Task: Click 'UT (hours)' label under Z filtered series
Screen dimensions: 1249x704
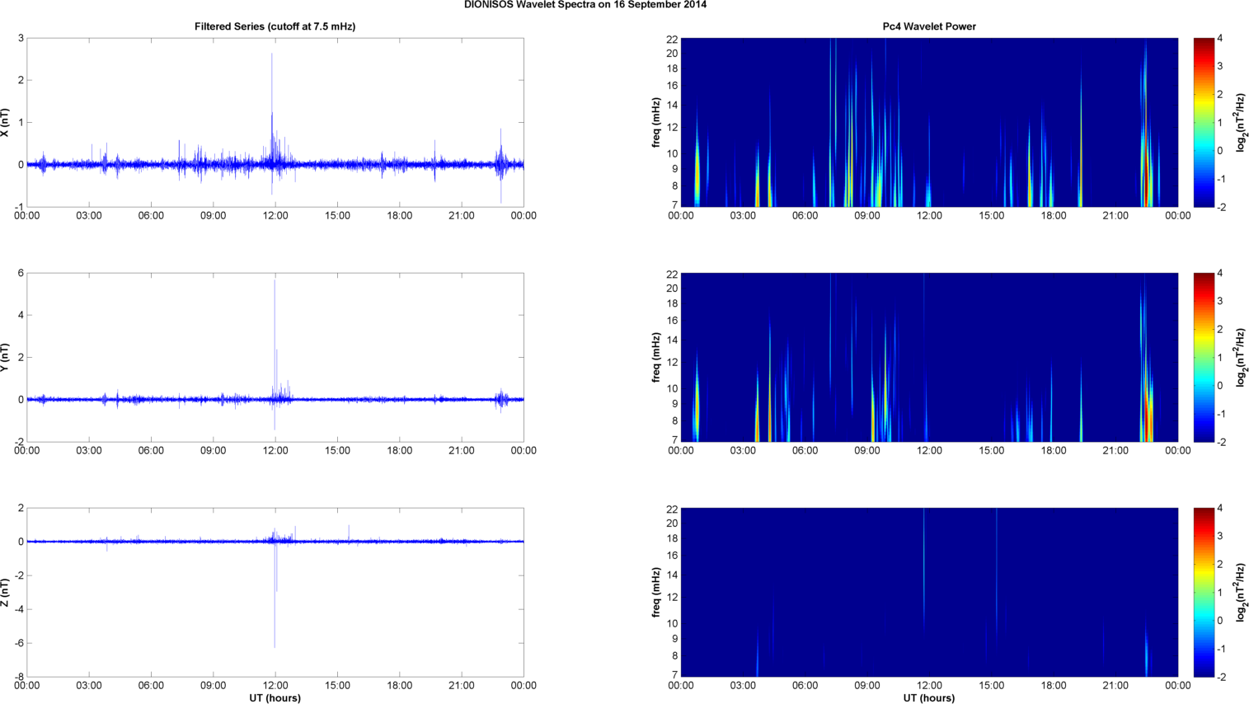Action: pos(275,698)
